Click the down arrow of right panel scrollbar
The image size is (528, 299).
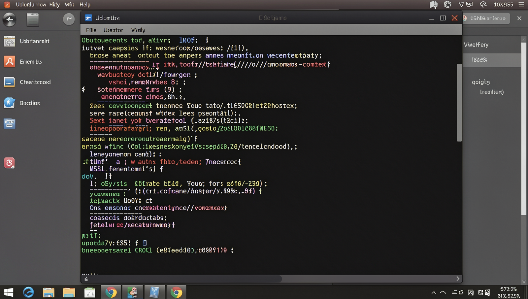tap(524, 282)
